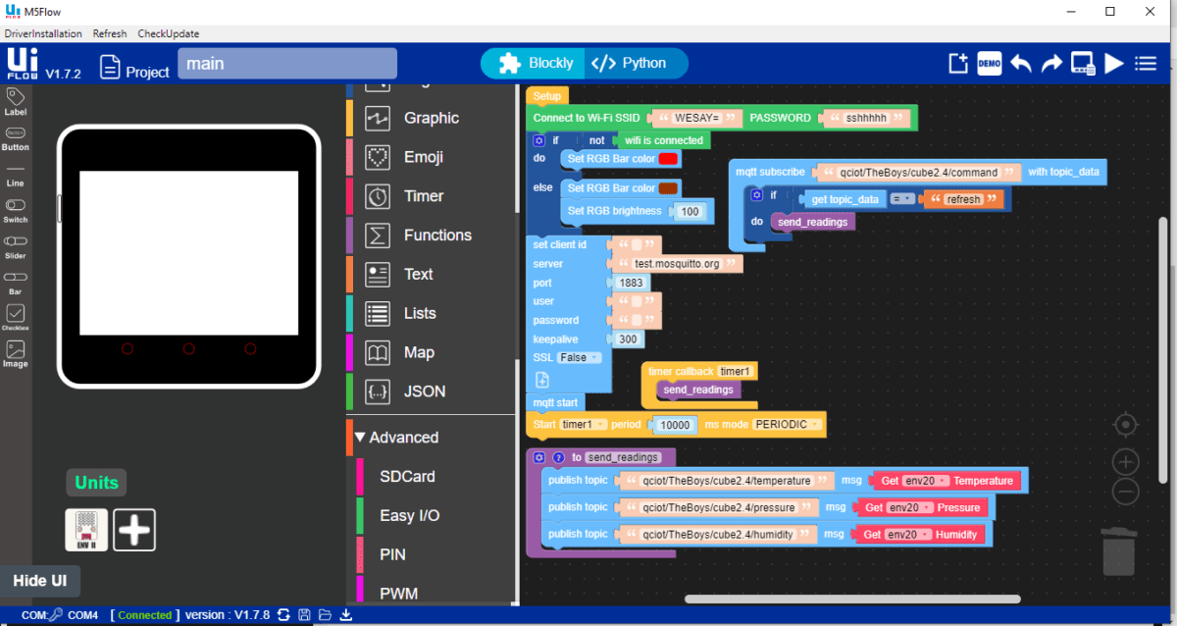Click the Units button
This screenshot has height=626, width=1177.
95,482
